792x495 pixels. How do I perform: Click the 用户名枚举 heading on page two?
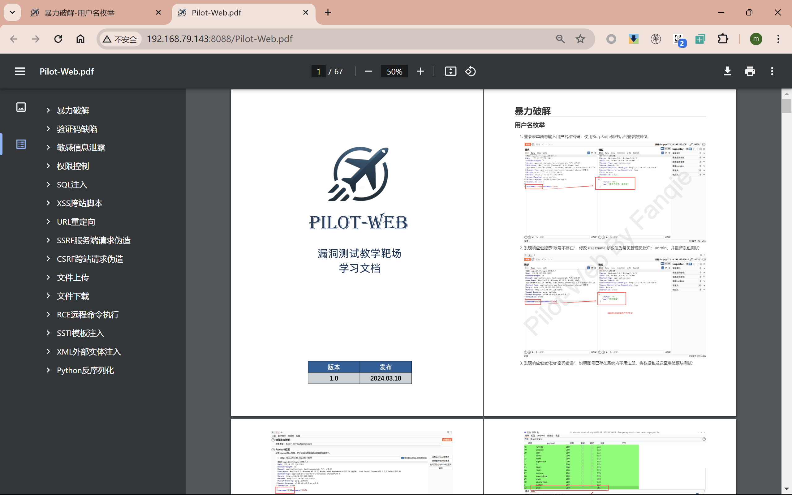click(530, 125)
